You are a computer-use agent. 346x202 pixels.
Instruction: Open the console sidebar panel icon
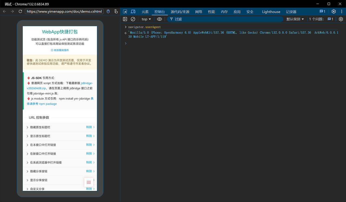click(x=125, y=19)
